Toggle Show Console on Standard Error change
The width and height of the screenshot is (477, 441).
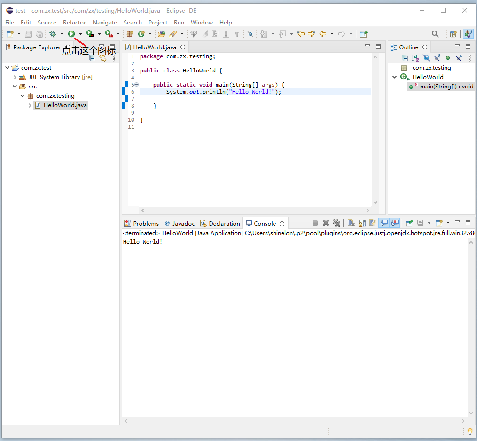click(395, 223)
